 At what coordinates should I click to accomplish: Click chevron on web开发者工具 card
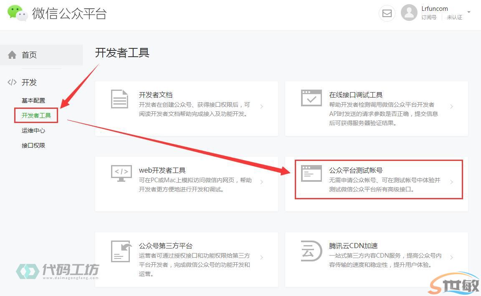click(262, 182)
